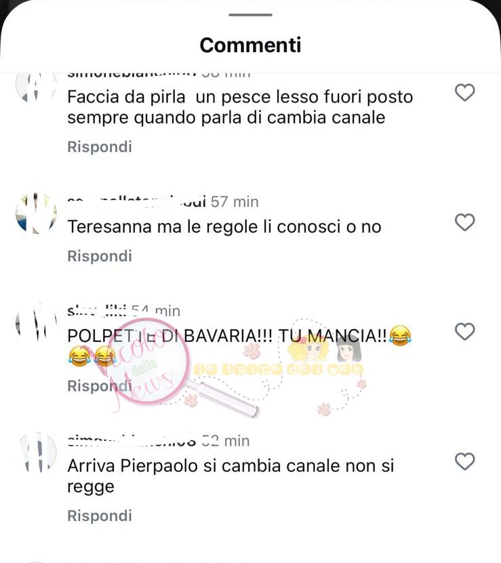501x563 pixels.
Task: Reply to the 'Faccia da pirla' comment
Action: click(x=100, y=147)
